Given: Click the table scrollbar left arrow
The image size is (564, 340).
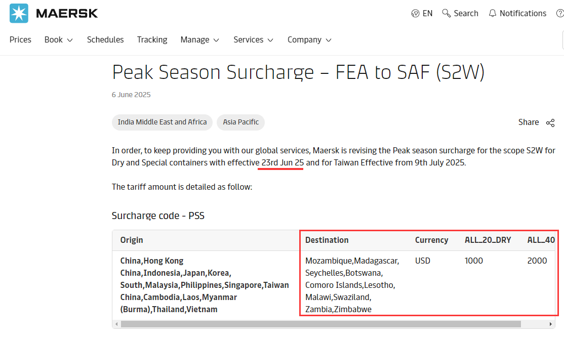Looking at the screenshot, I should 117,324.
